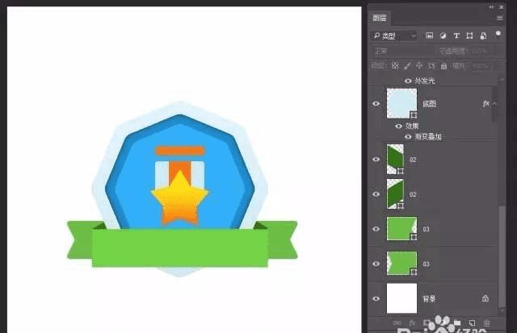
Task: Hide 02 layer with top-left transparent thumbnail
Action: (x=376, y=194)
